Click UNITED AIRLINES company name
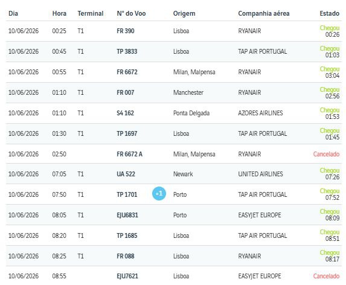Image resolution: width=346 pixels, height=285 pixels. (260, 174)
